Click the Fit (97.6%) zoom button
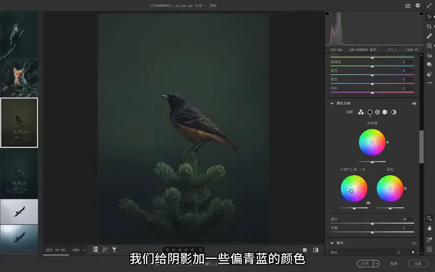 point(56,250)
